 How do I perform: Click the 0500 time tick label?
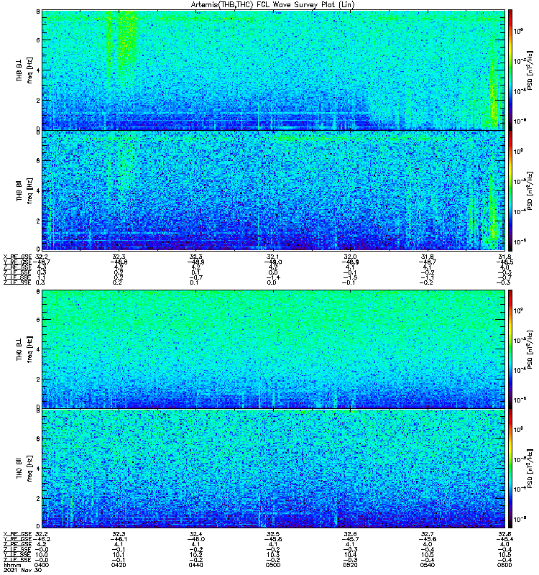(x=273, y=565)
